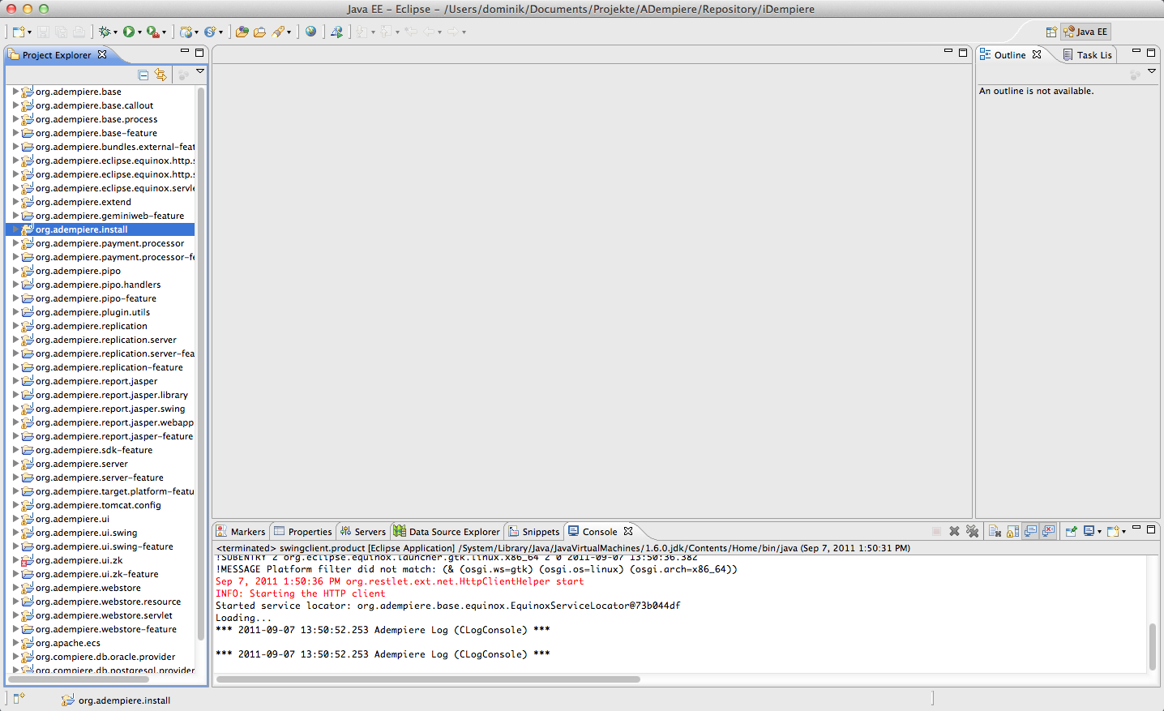Click Remove All Terminated Launches icon
This screenshot has width=1164, height=711.
coord(972,531)
